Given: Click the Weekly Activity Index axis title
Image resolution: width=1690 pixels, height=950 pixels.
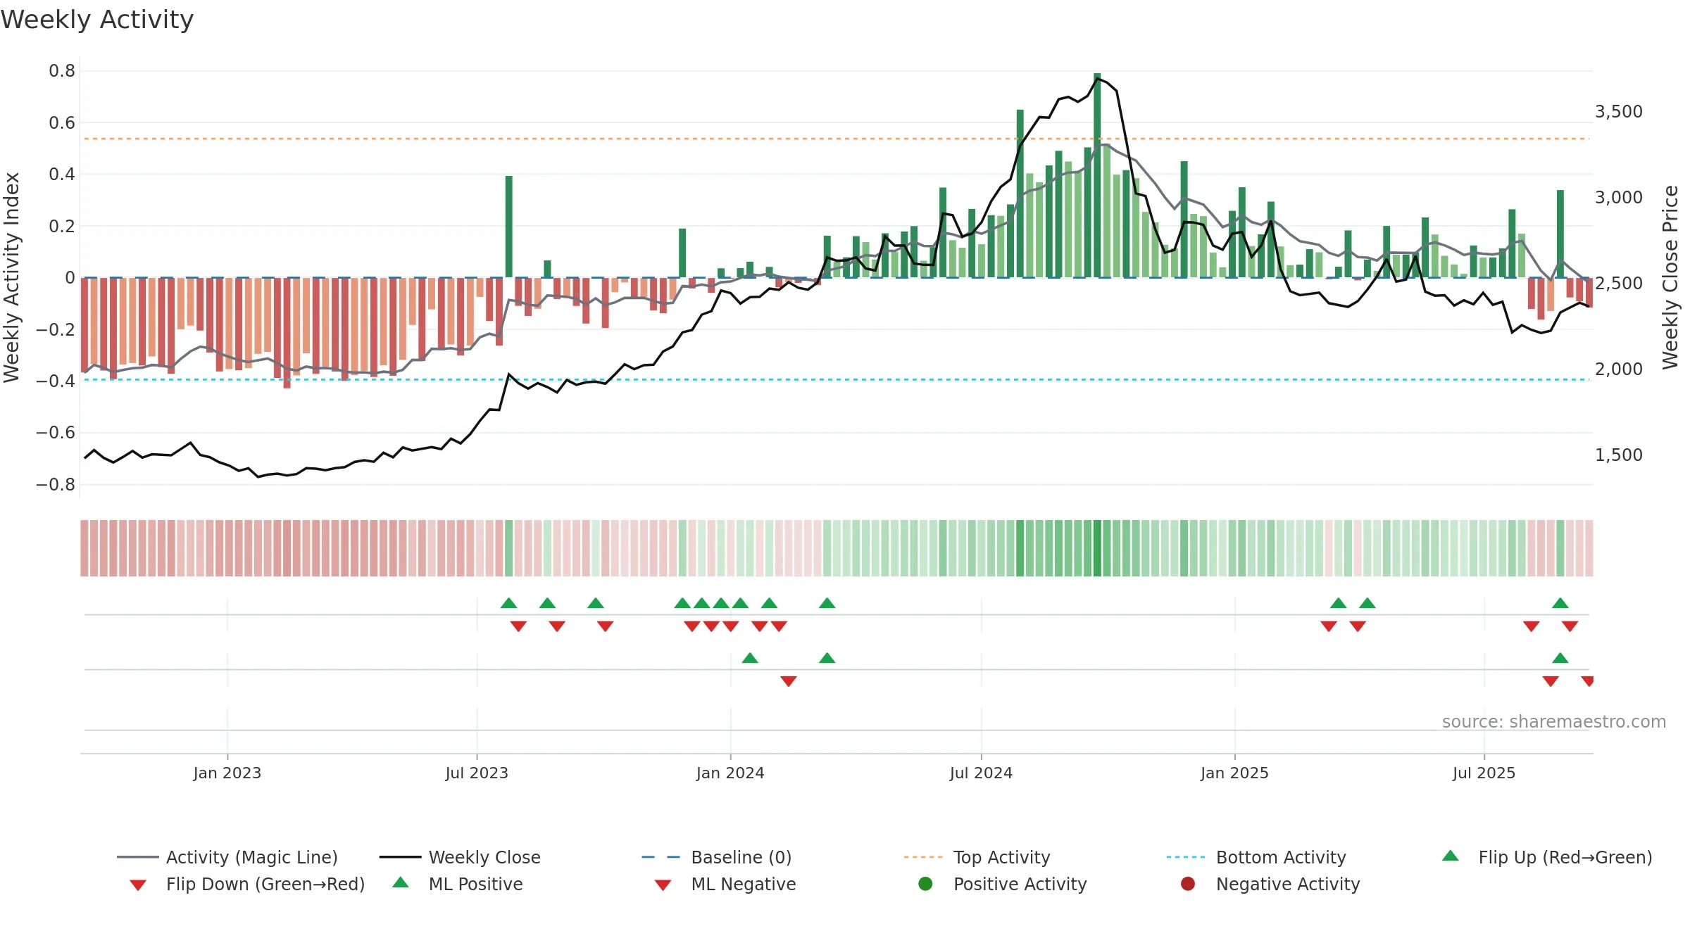Looking at the screenshot, I should point(11,277).
